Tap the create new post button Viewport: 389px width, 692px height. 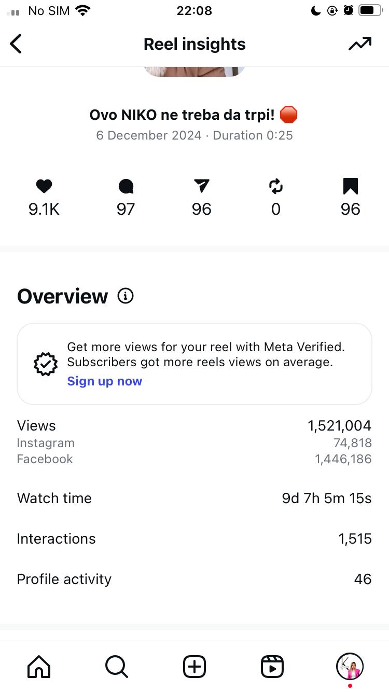pyautogui.click(x=195, y=666)
